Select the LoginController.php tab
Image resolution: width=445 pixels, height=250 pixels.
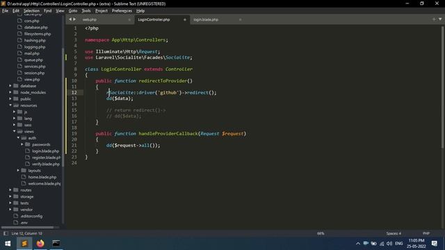point(154,19)
